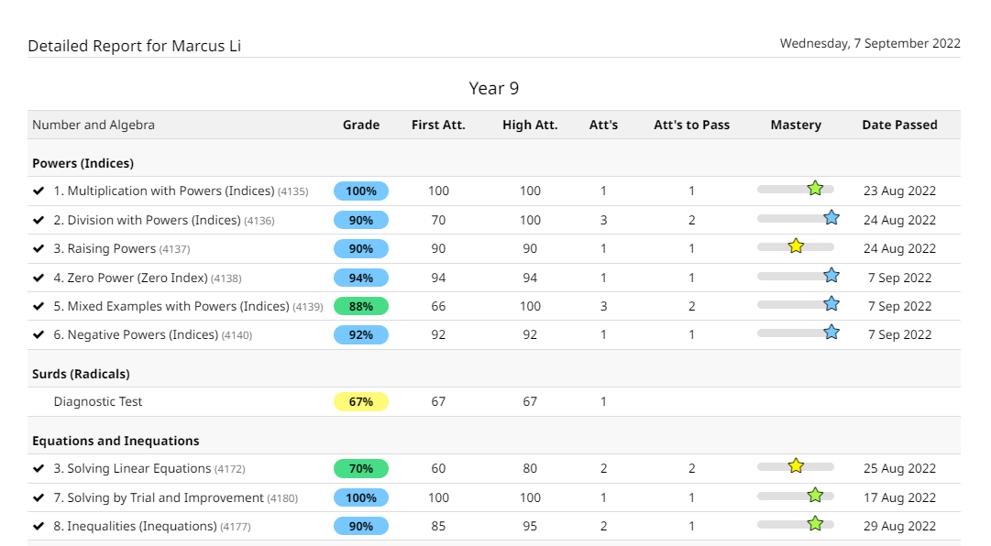Click mastery star for Inequalities row
Screen dimensions: 991x546
click(x=815, y=524)
